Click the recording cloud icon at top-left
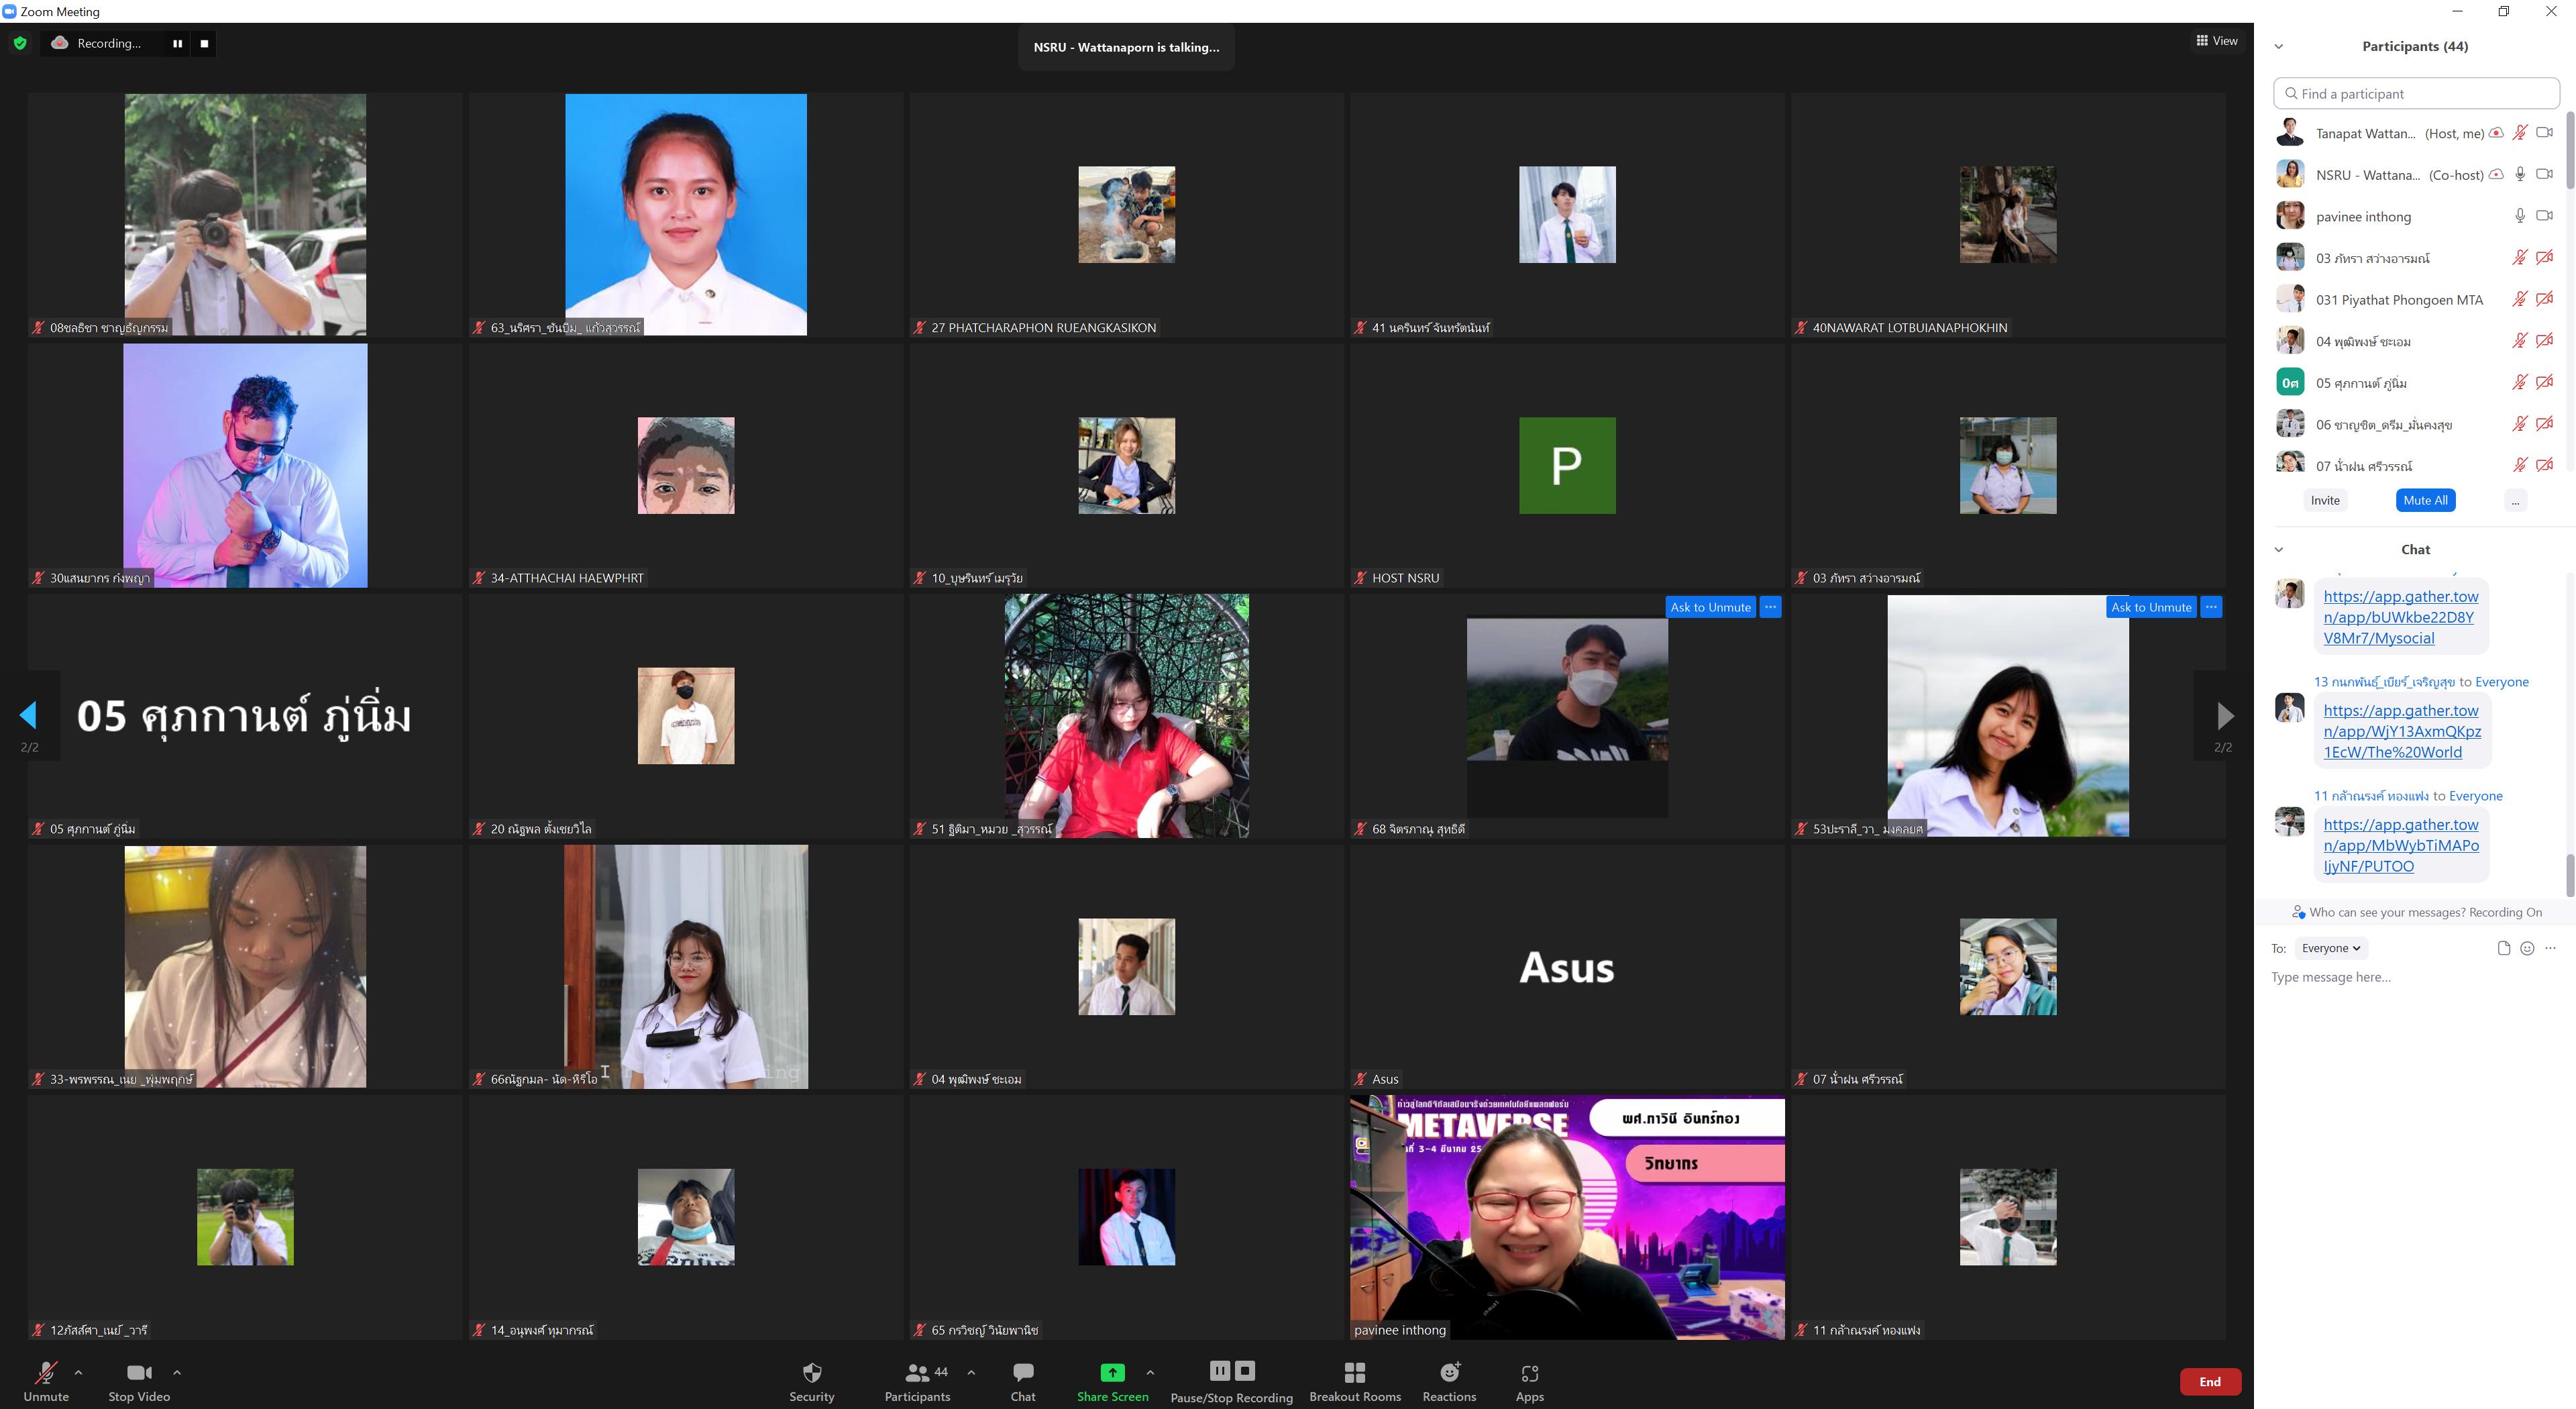This screenshot has height=1409, width=2576. [x=60, y=43]
